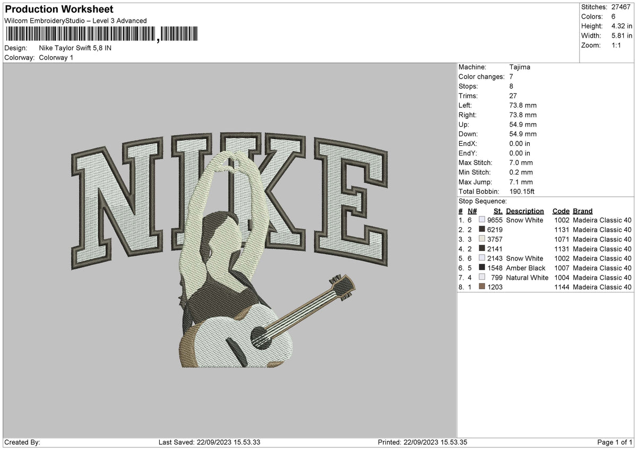Screen dimensions: 637x450
Task: Select the Colorway 1 value
Action: click(x=56, y=57)
